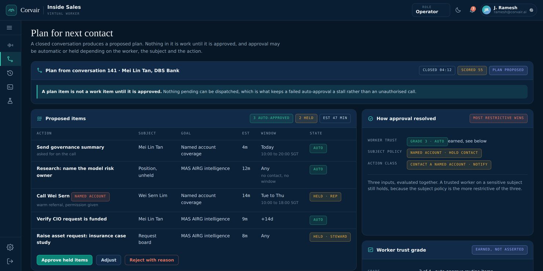Open the hamburger menu in sidebar

pyautogui.click(x=10, y=27)
